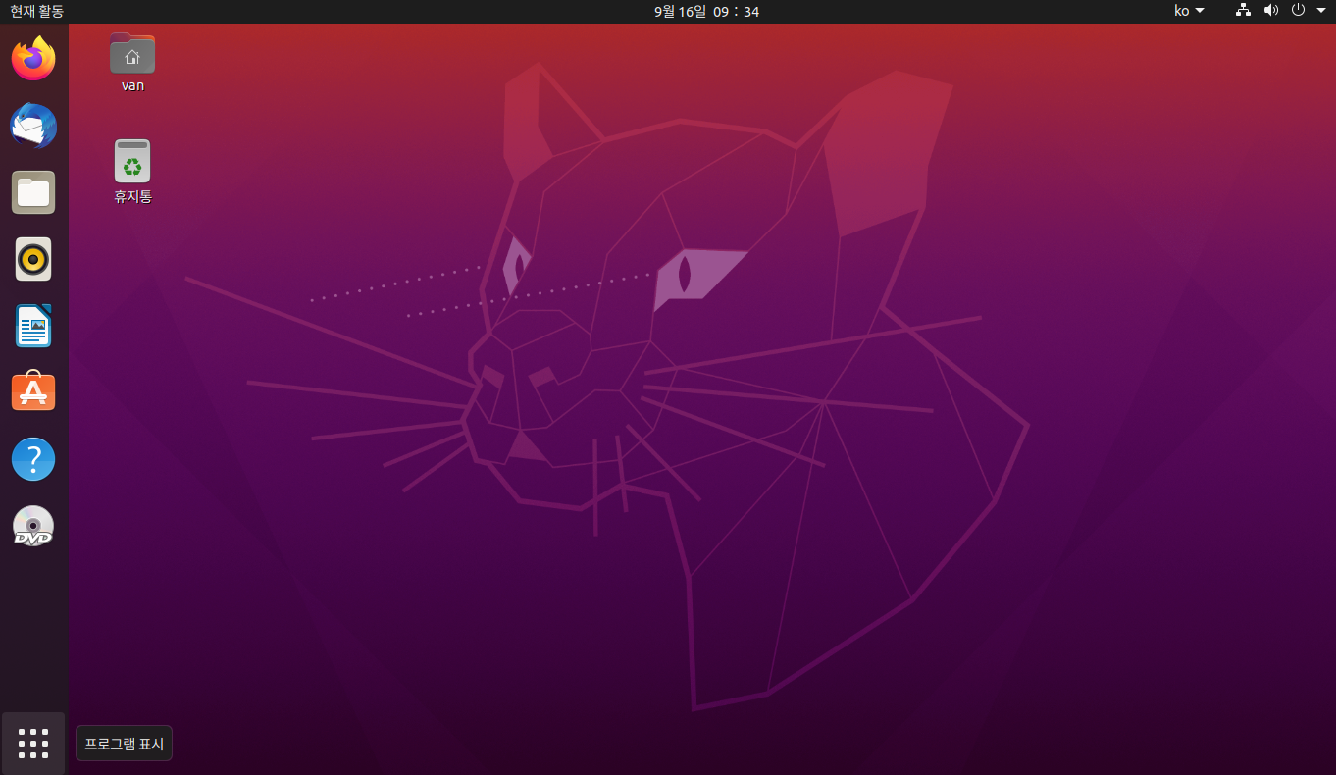Viewport: 1336px width, 775px height.
Task: Click the 휴지통 label text
Action: pos(132,196)
